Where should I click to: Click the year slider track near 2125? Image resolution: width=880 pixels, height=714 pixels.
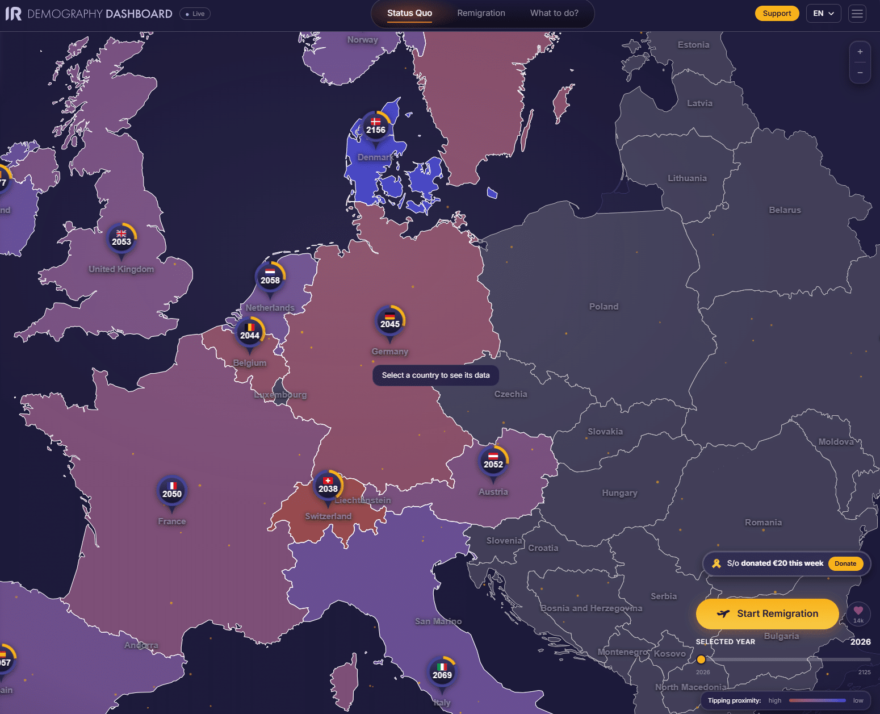point(865,659)
